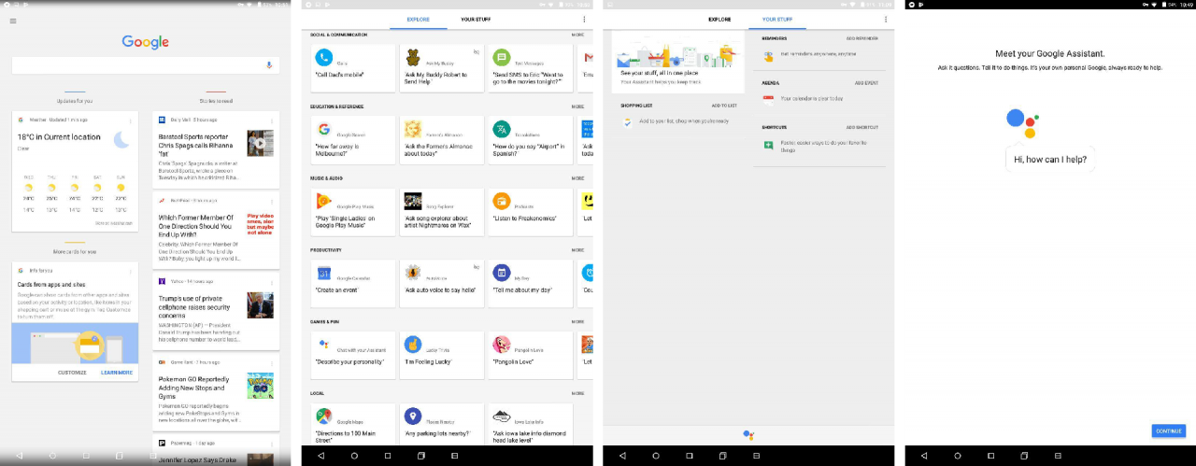The image size is (1196, 466).
Task: Select the Explore tab in third screen
Action: tap(719, 19)
